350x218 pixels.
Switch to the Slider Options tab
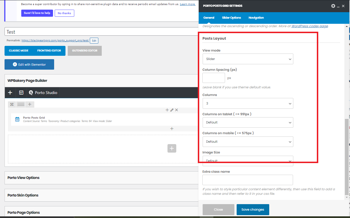point(232,18)
